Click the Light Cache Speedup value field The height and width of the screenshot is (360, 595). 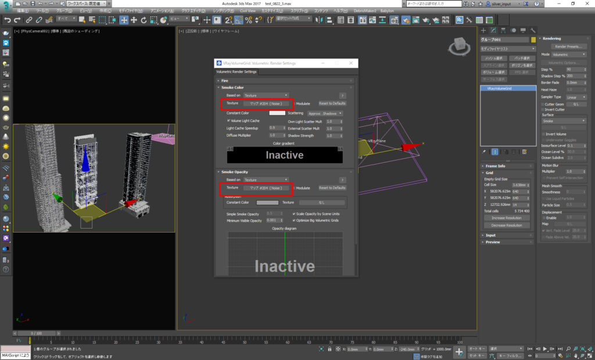pos(273,127)
